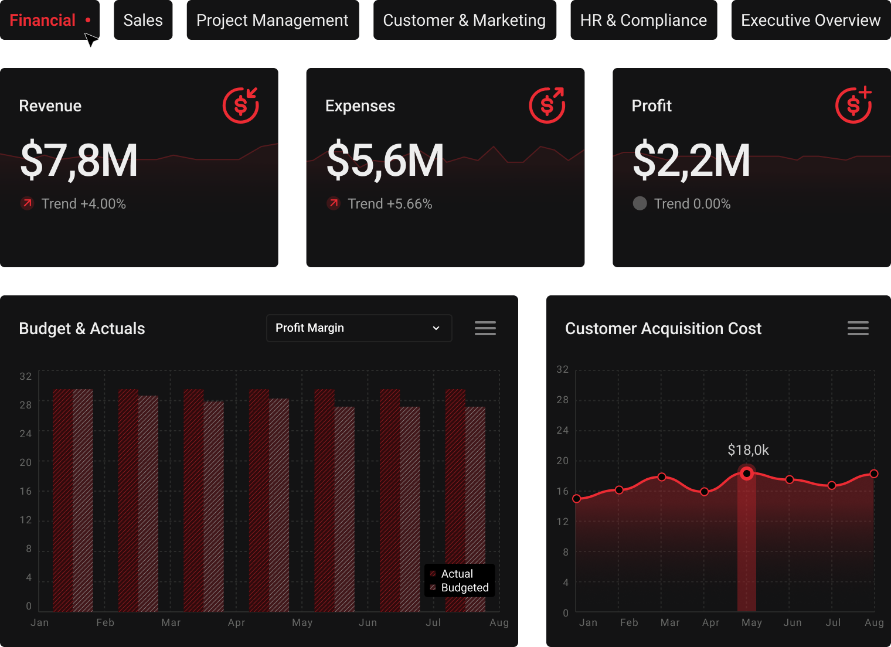Open Customer Acquisition Cost hamburger menu

[858, 328]
